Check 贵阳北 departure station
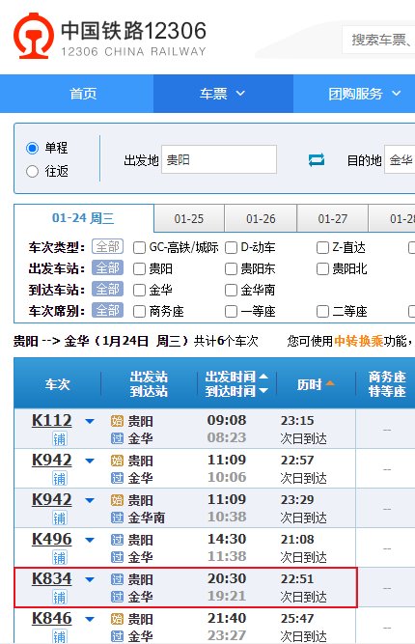The image size is (415, 644). point(322,269)
